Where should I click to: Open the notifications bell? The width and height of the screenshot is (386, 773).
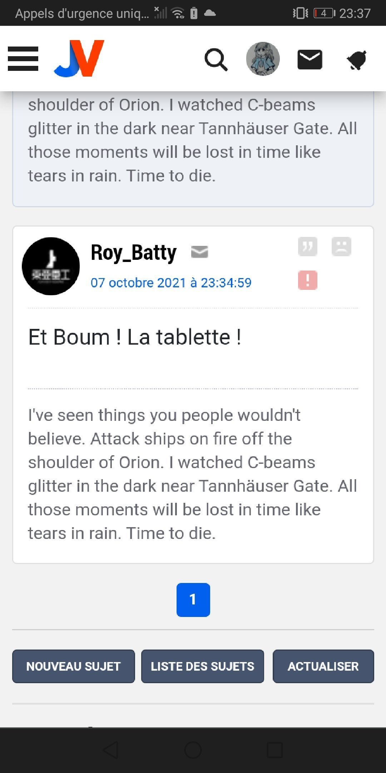pos(357,60)
